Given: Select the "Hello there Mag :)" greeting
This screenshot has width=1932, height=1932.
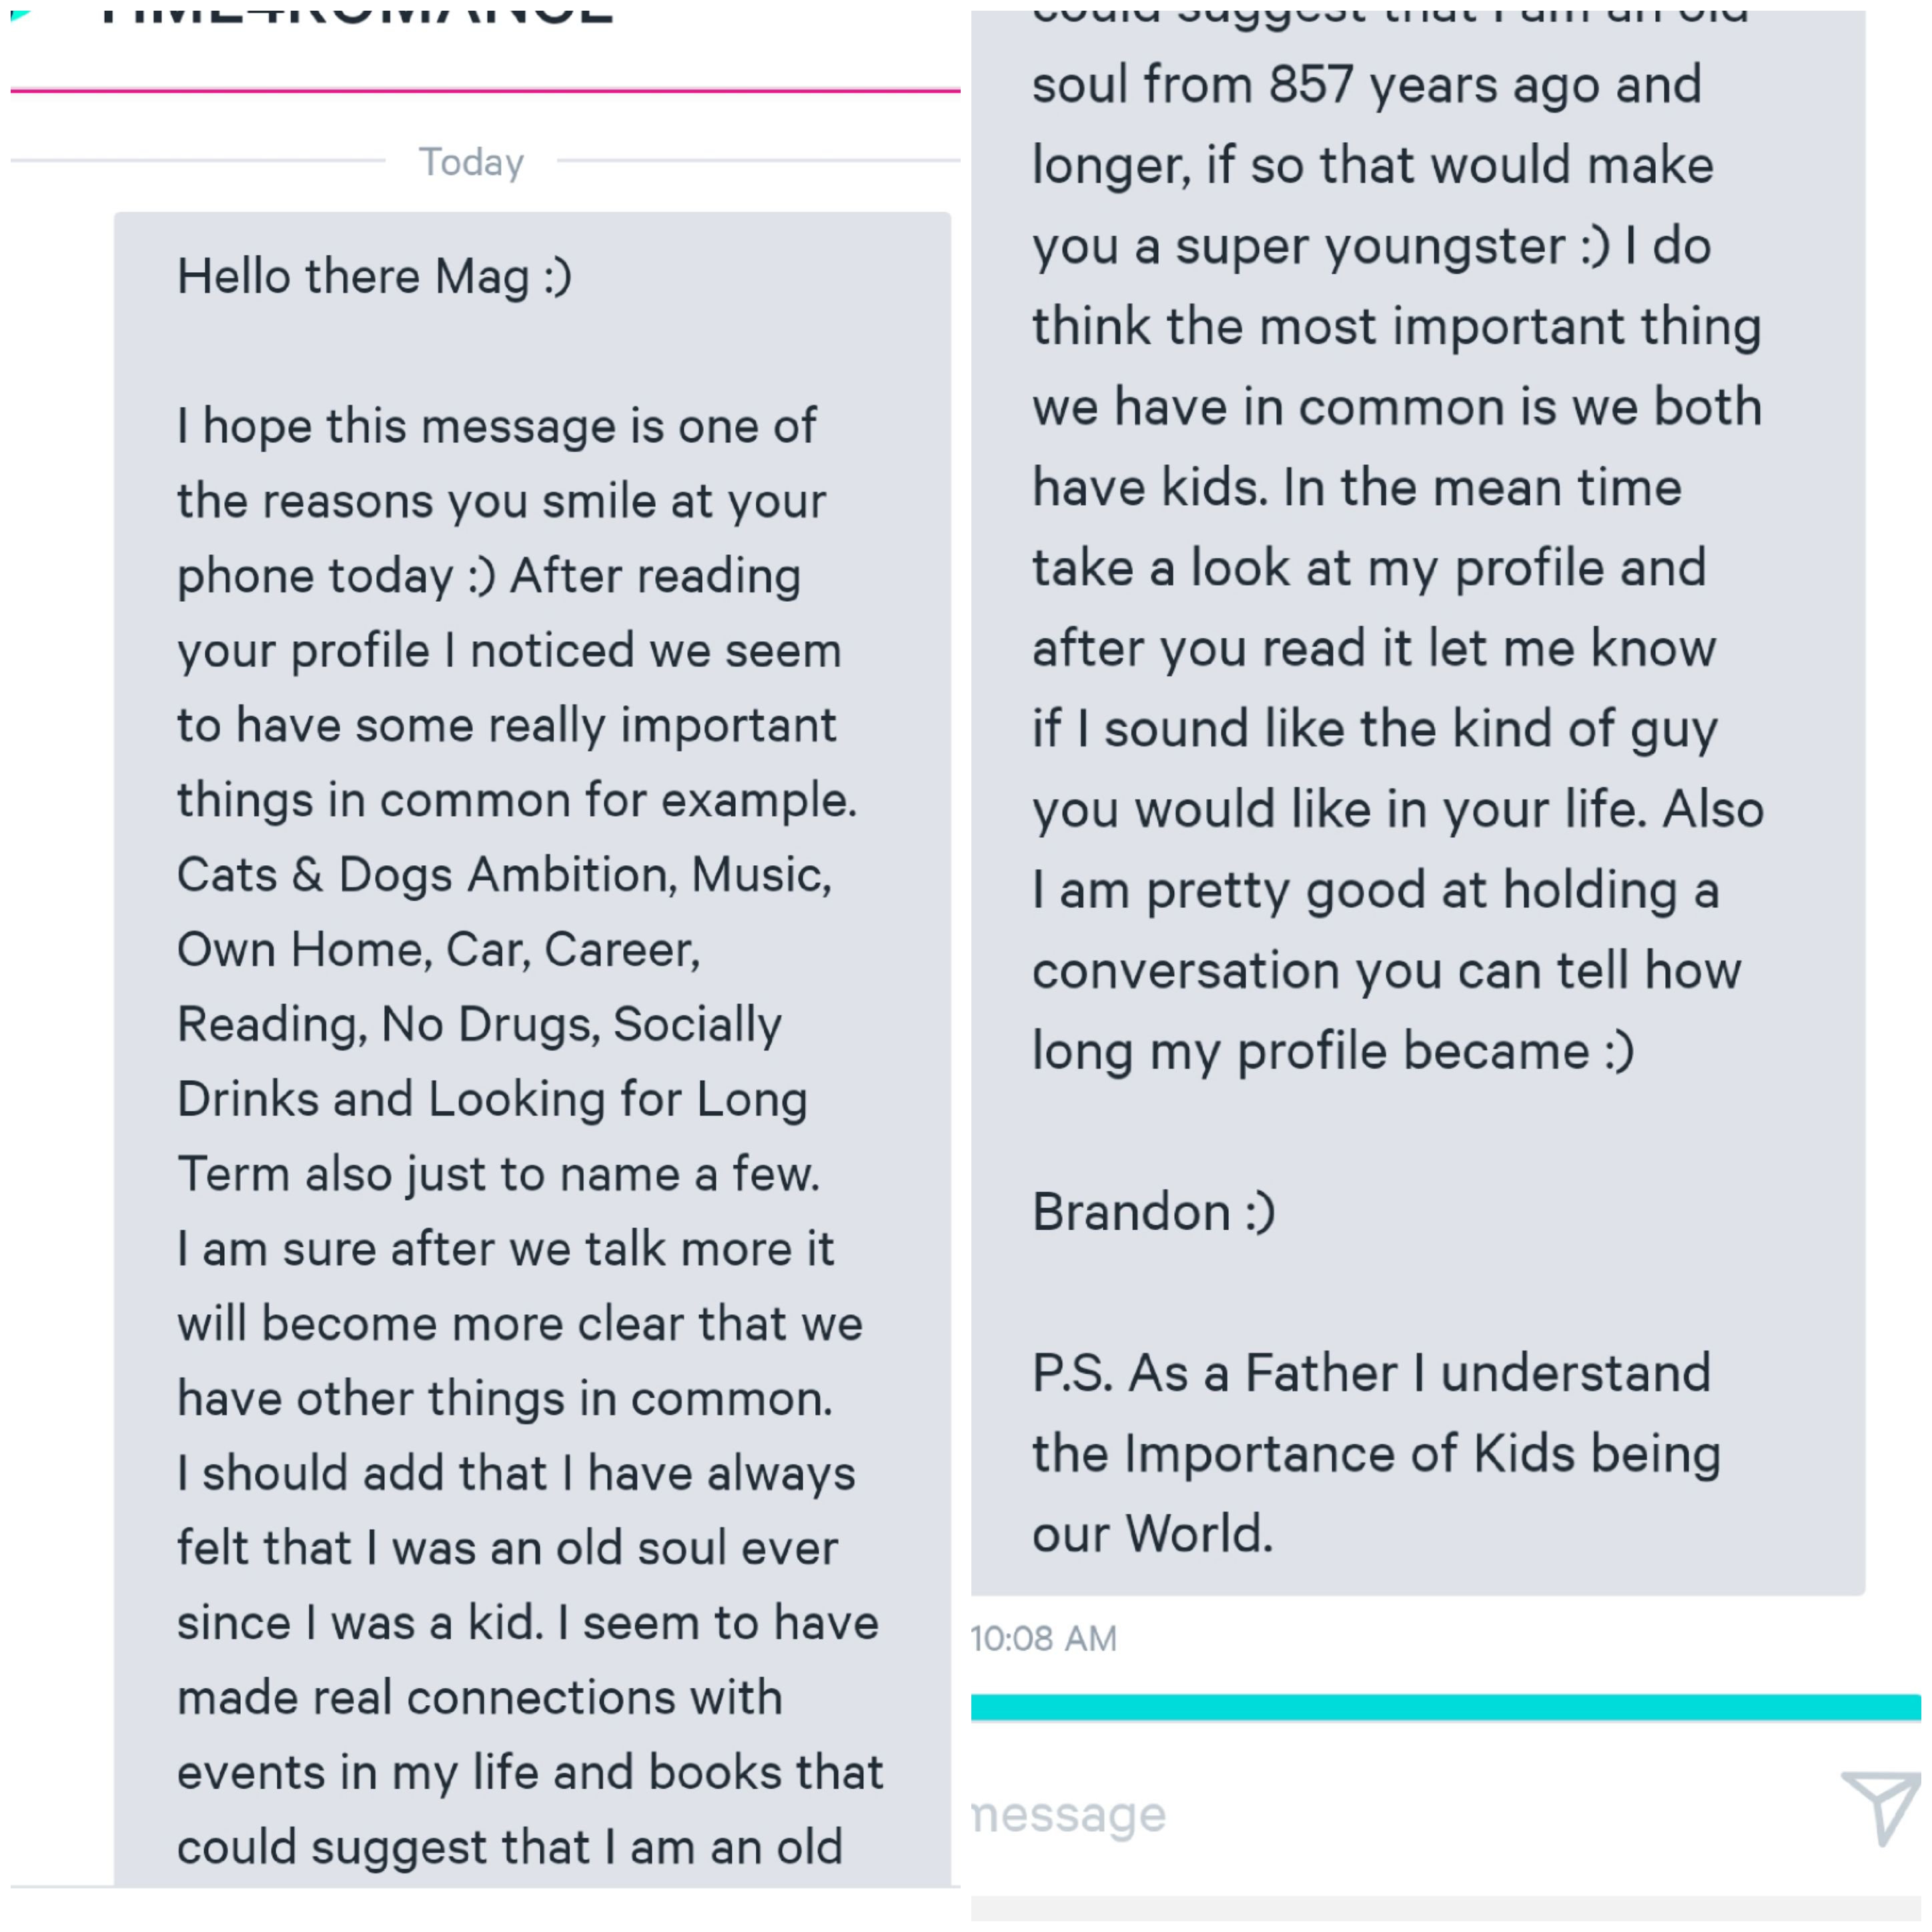Looking at the screenshot, I should point(374,277).
